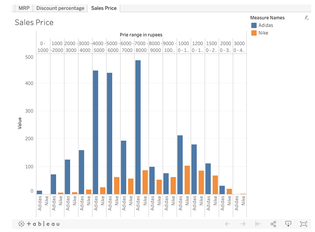Viewport: 315px width, 232px height.
Task: Click the highlighter pencil icon in legend
Action: tap(307, 18)
